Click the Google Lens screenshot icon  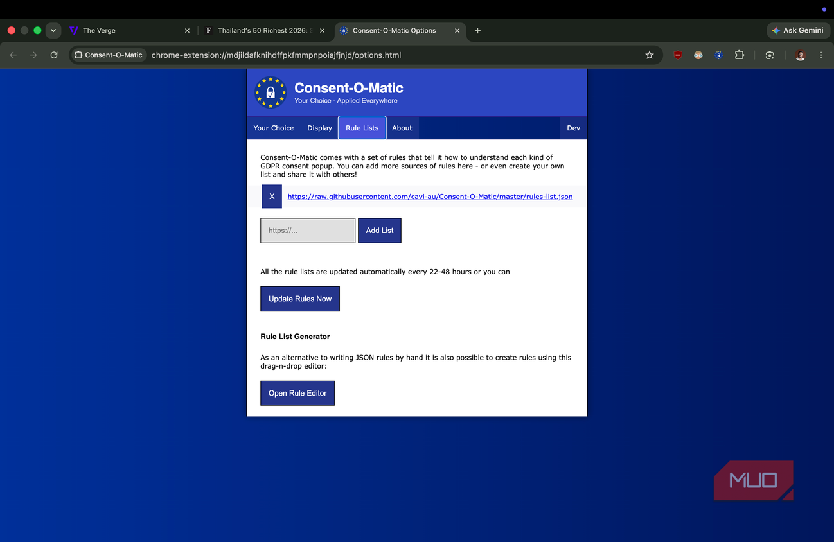click(770, 55)
